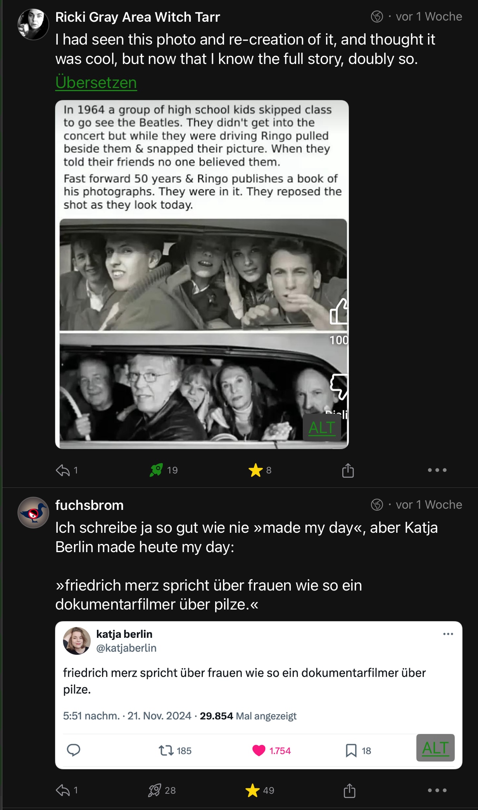The height and width of the screenshot is (810, 478).
Task: Open fuchsbrom's duck avatar profile
Action: (33, 512)
